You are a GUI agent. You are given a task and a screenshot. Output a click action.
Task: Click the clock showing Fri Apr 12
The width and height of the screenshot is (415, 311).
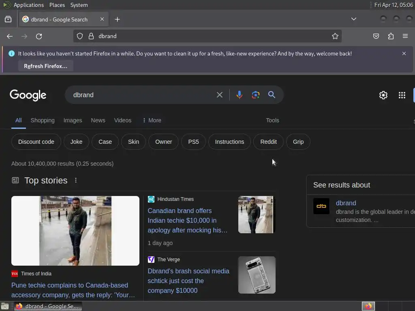click(394, 5)
